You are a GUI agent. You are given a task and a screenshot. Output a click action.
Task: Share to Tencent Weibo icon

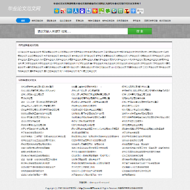(70, 11)
